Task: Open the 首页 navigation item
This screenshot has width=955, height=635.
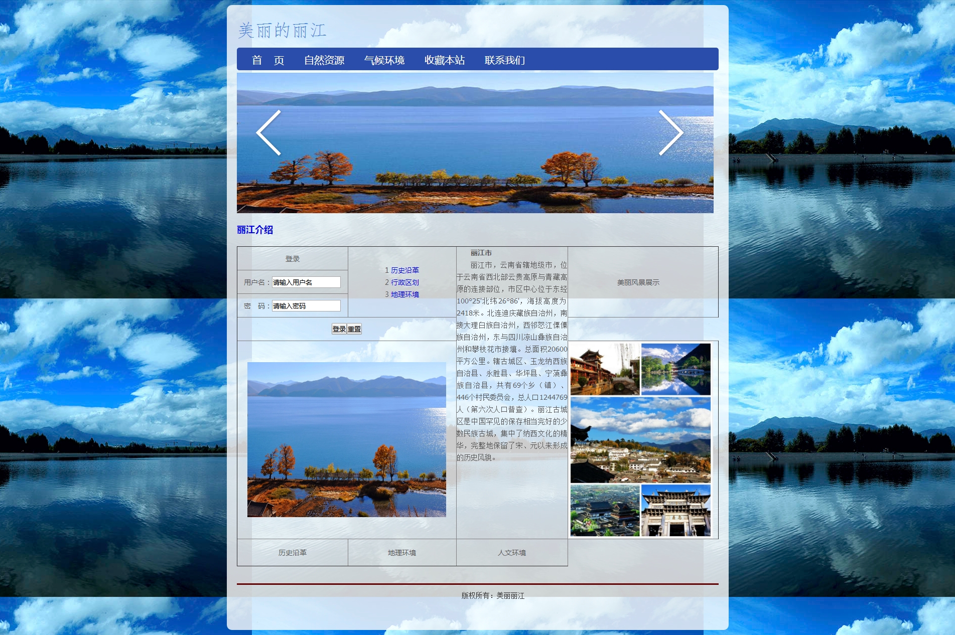Action: tap(268, 60)
